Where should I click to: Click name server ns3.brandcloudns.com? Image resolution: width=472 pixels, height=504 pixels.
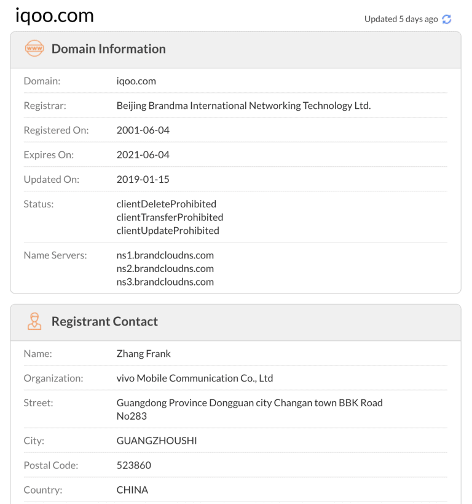(165, 282)
